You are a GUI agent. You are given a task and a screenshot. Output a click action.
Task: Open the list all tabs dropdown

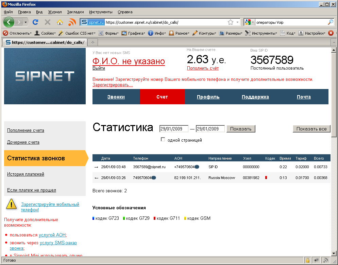click(x=334, y=42)
